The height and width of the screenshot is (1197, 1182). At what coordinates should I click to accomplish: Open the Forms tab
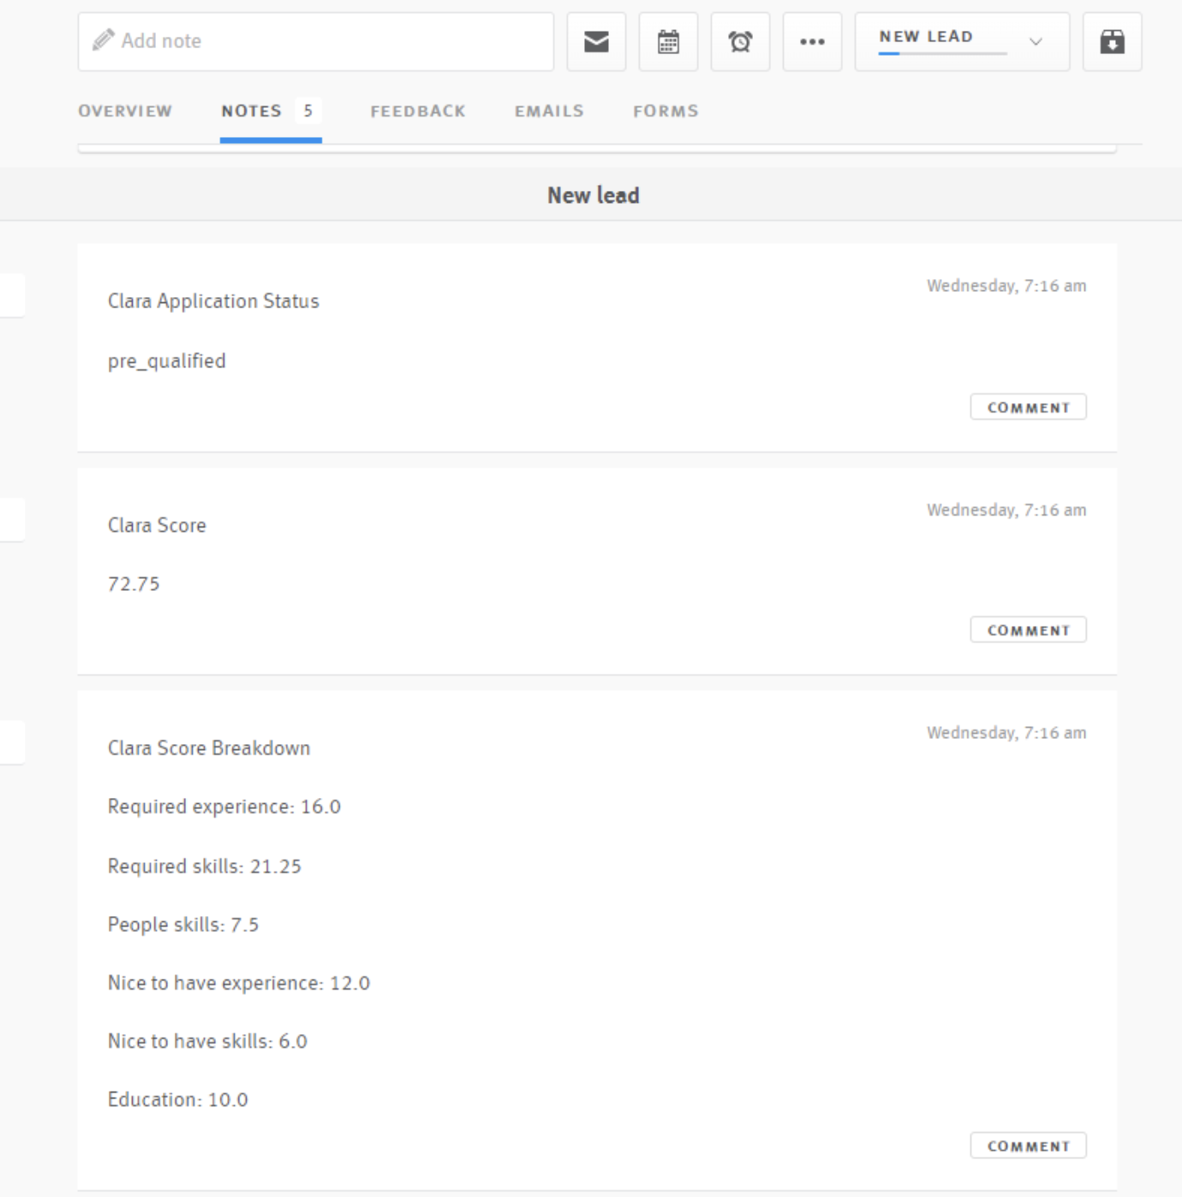[x=666, y=111]
